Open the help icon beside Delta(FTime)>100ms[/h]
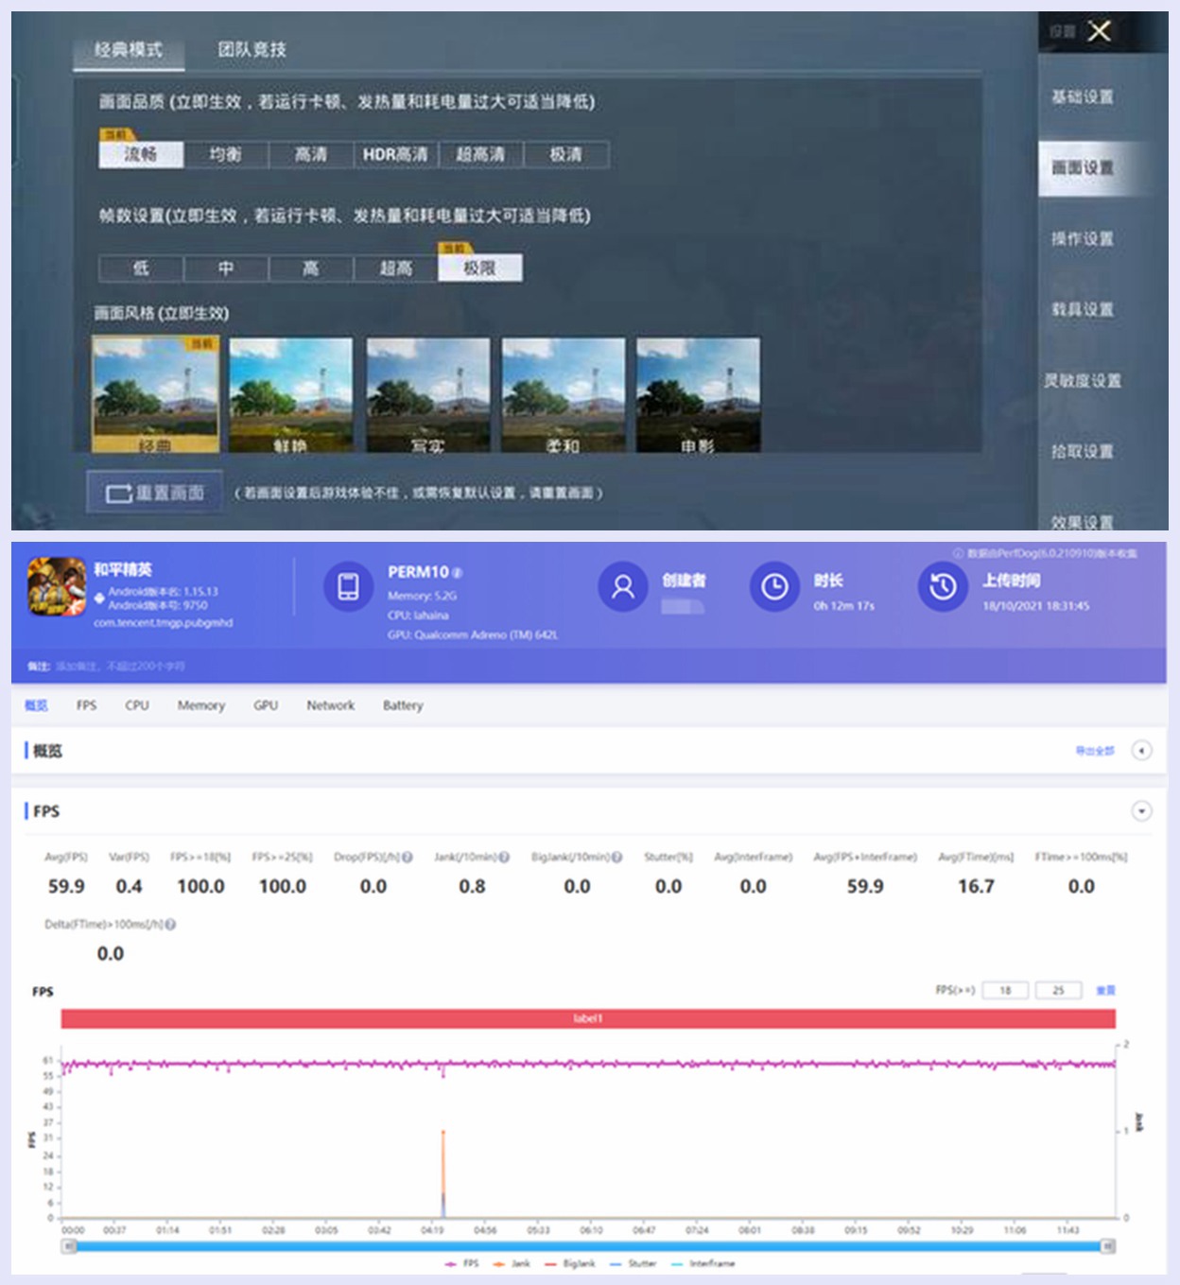This screenshot has height=1285, width=1180. coord(170,924)
